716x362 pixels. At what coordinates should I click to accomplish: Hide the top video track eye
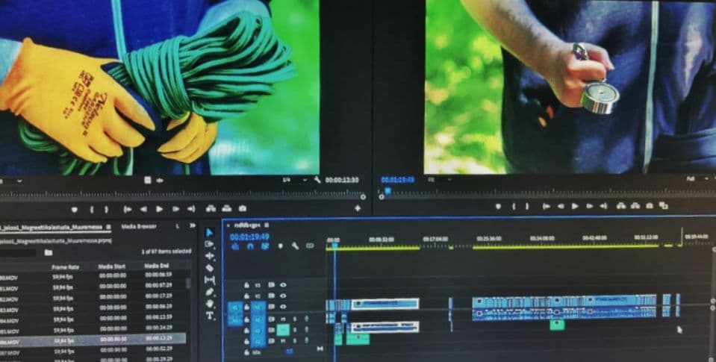click(282, 284)
